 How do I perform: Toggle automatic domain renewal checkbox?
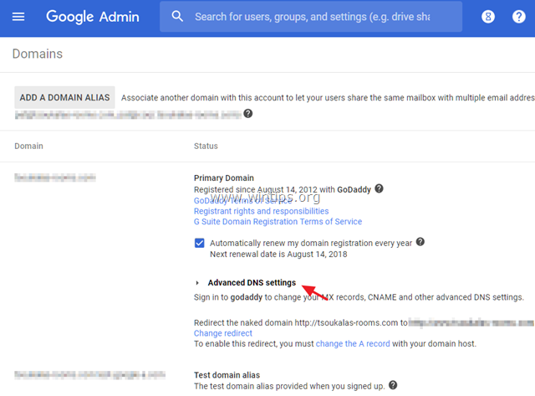pos(199,243)
